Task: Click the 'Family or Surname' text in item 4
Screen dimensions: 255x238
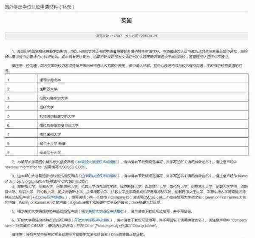Action: click(x=34, y=203)
